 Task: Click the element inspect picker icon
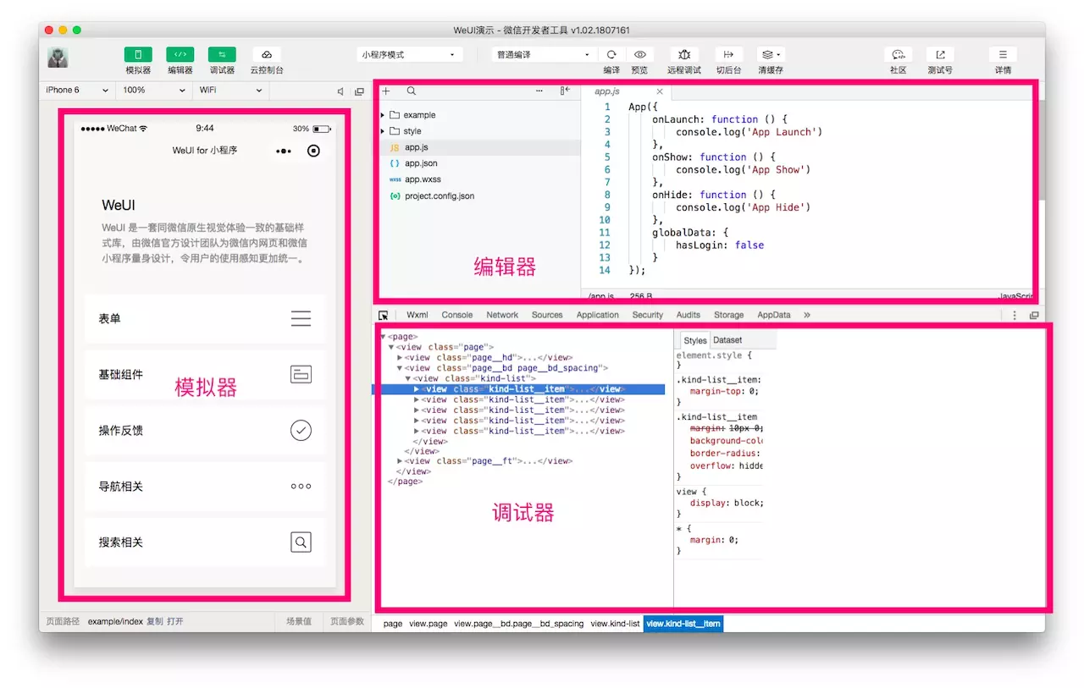pyautogui.click(x=384, y=315)
